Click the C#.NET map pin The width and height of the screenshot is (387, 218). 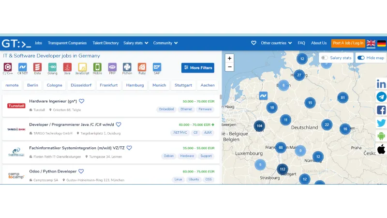click(x=263, y=96)
